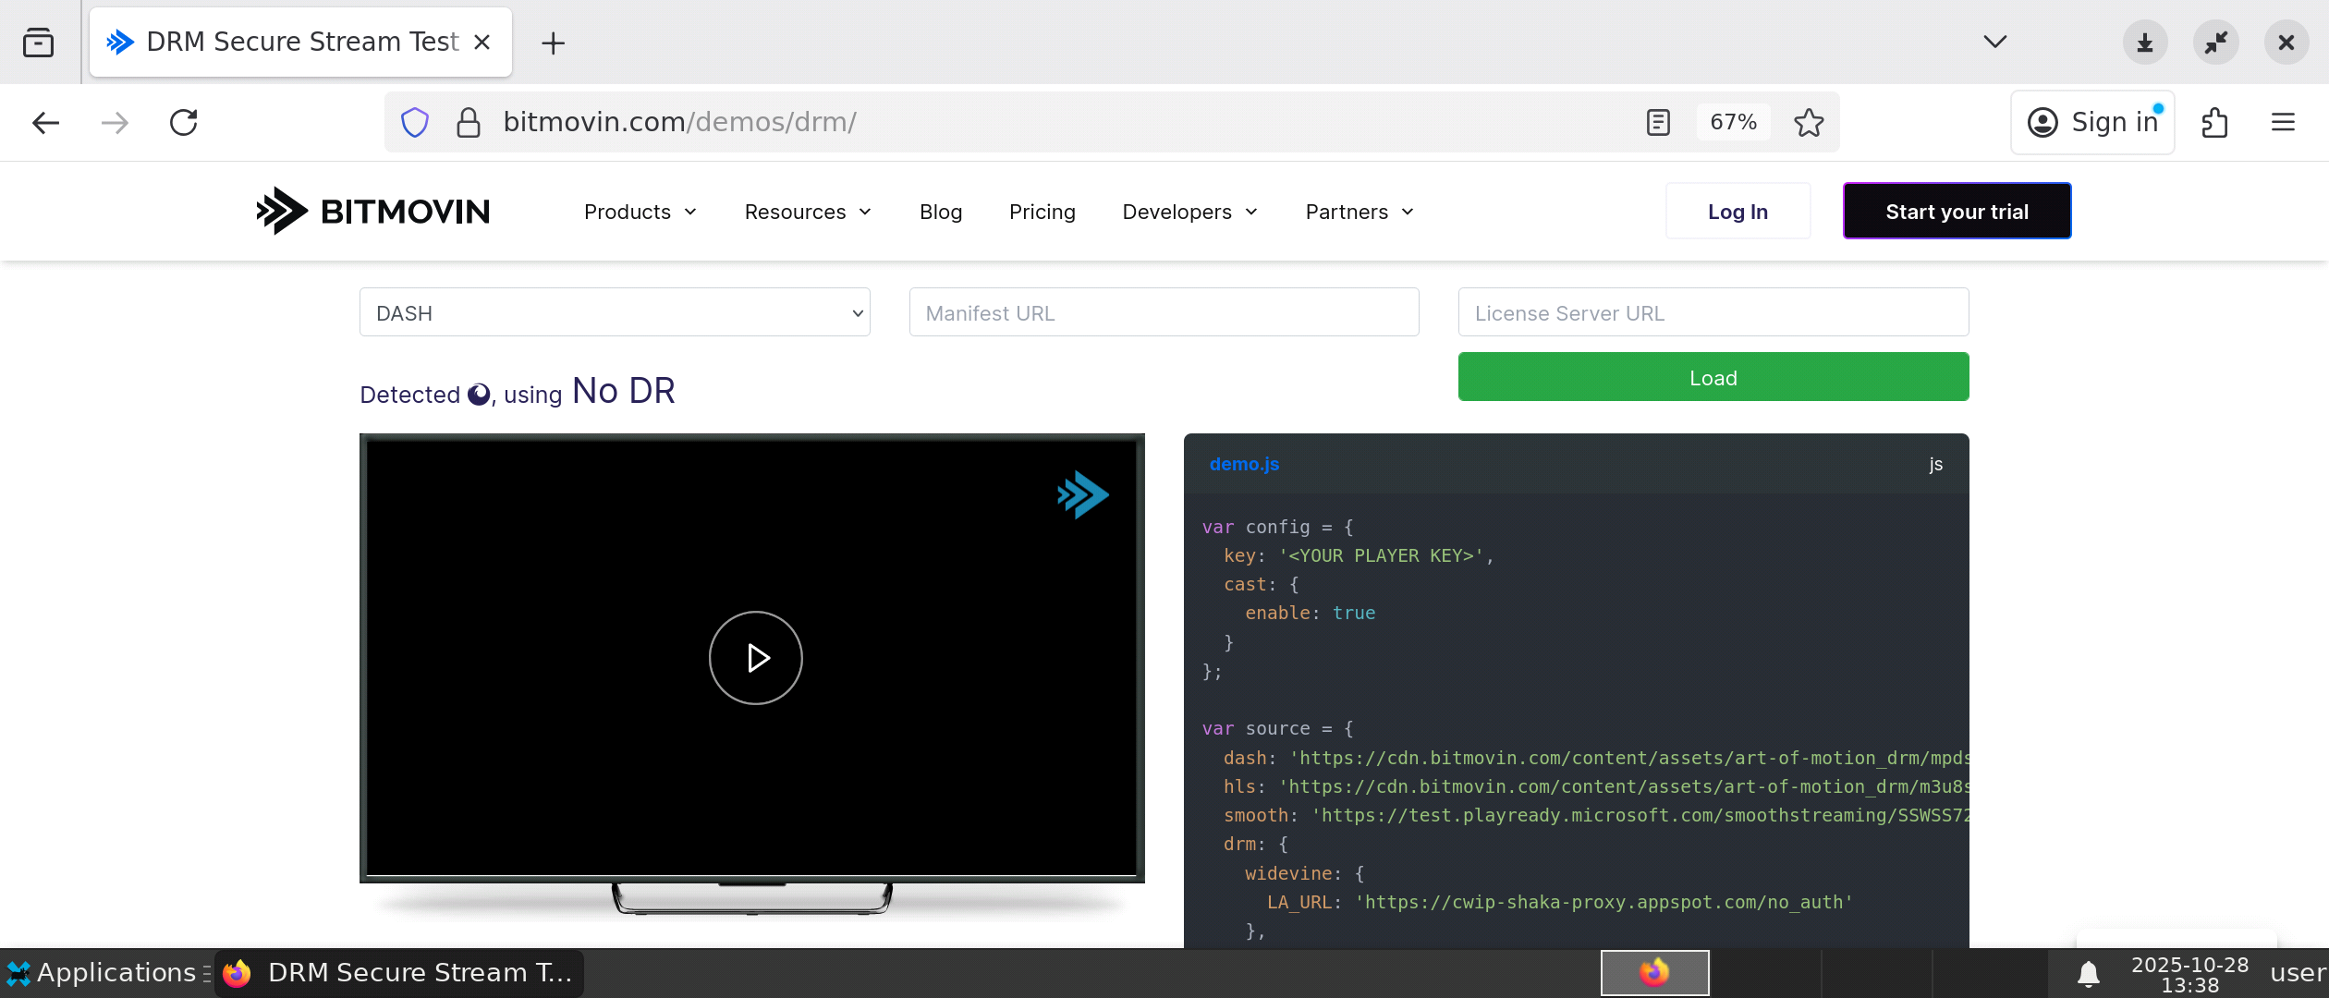
Task: Open the Applications menu in taskbar
Action: (x=106, y=973)
